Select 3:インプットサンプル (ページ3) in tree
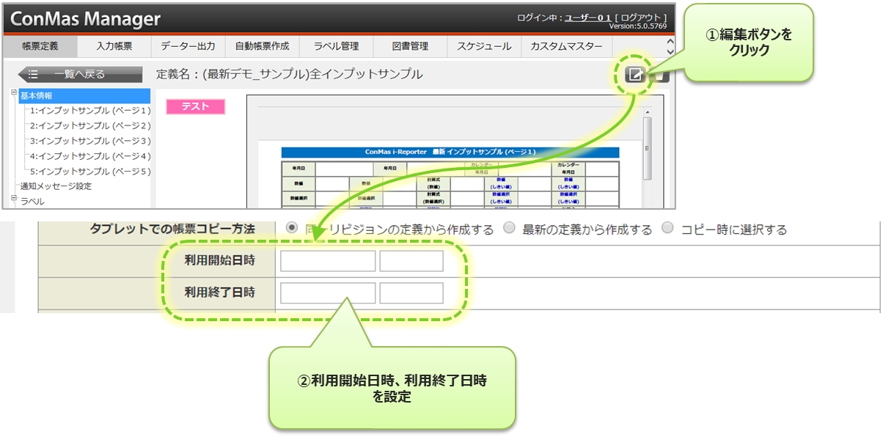Image resolution: width=894 pixels, height=437 pixels. coord(89,141)
